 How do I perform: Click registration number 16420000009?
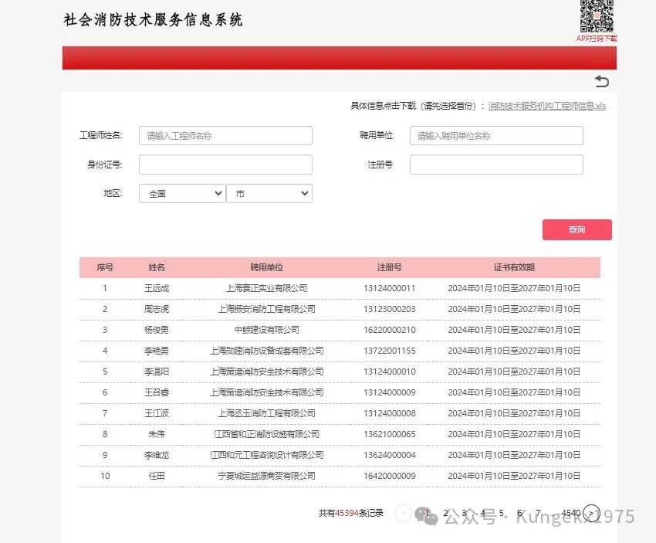click(x=390, y=476)
